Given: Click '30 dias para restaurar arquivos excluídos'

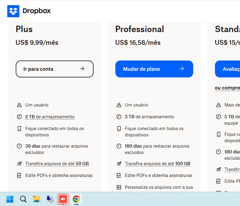Looking at the screenshot, I should pos(57,149).
